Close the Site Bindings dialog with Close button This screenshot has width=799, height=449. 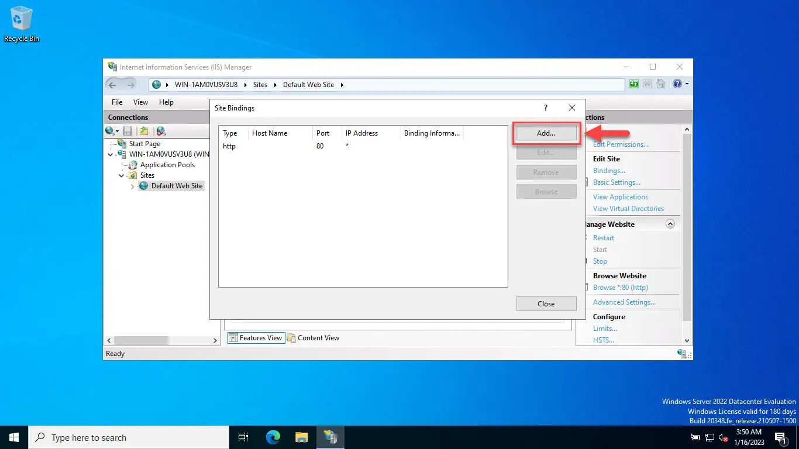(546, 304)
